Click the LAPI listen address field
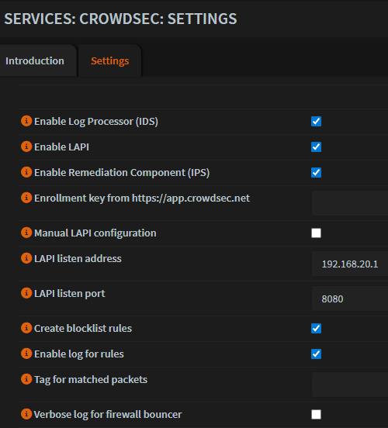The image size is (388, 428). (x=350, y=264)
